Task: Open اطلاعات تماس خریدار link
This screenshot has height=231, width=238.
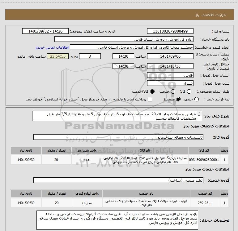Action: click(x=52, y=47)
